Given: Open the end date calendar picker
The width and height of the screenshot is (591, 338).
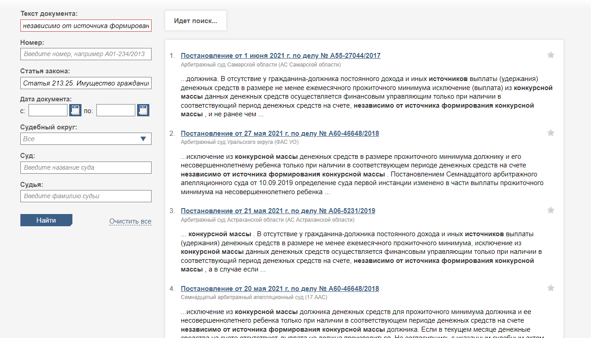Looking at the screenshot, I should click(x=143, y=110).
